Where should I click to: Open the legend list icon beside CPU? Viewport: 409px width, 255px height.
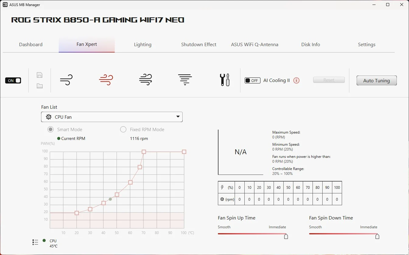35,242
